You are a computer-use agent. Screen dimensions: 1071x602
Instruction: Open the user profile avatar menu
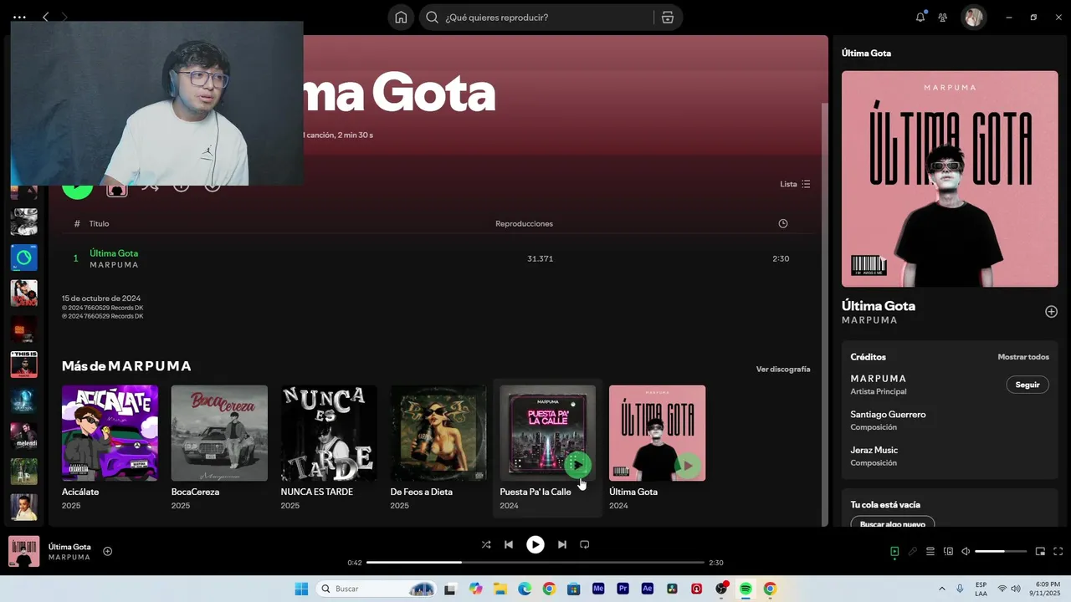pyautogui.click(x=973, y=17)
